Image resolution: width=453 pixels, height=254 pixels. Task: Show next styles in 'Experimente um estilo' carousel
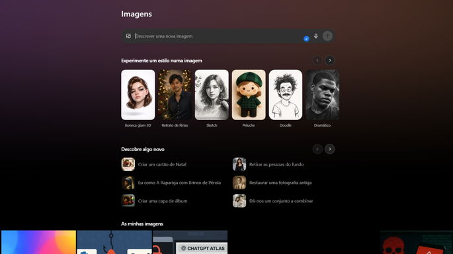point(329,60)
